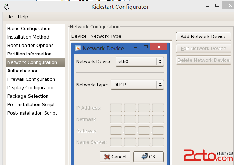Minimize the Kickstart Configurator window
Image resolution: width=234 pixels, height=165 pixels.
click(x=207, y=6)
